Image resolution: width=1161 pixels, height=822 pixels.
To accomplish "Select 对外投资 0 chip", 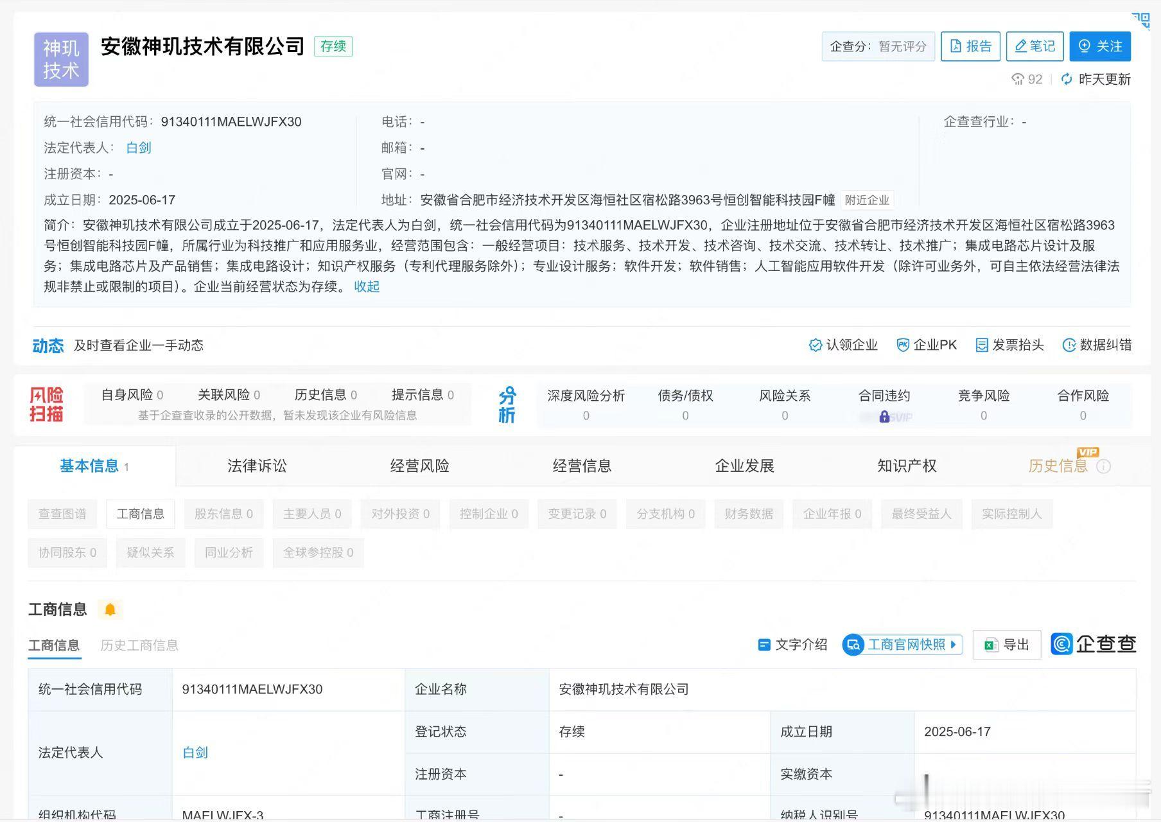I will point(401,514).
